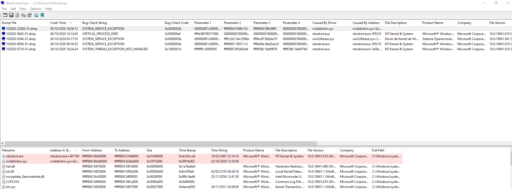Toggle sort on the Crash Time header
Image resolution: width=512 pixels, height=189 pixels.
coord(64,23)
